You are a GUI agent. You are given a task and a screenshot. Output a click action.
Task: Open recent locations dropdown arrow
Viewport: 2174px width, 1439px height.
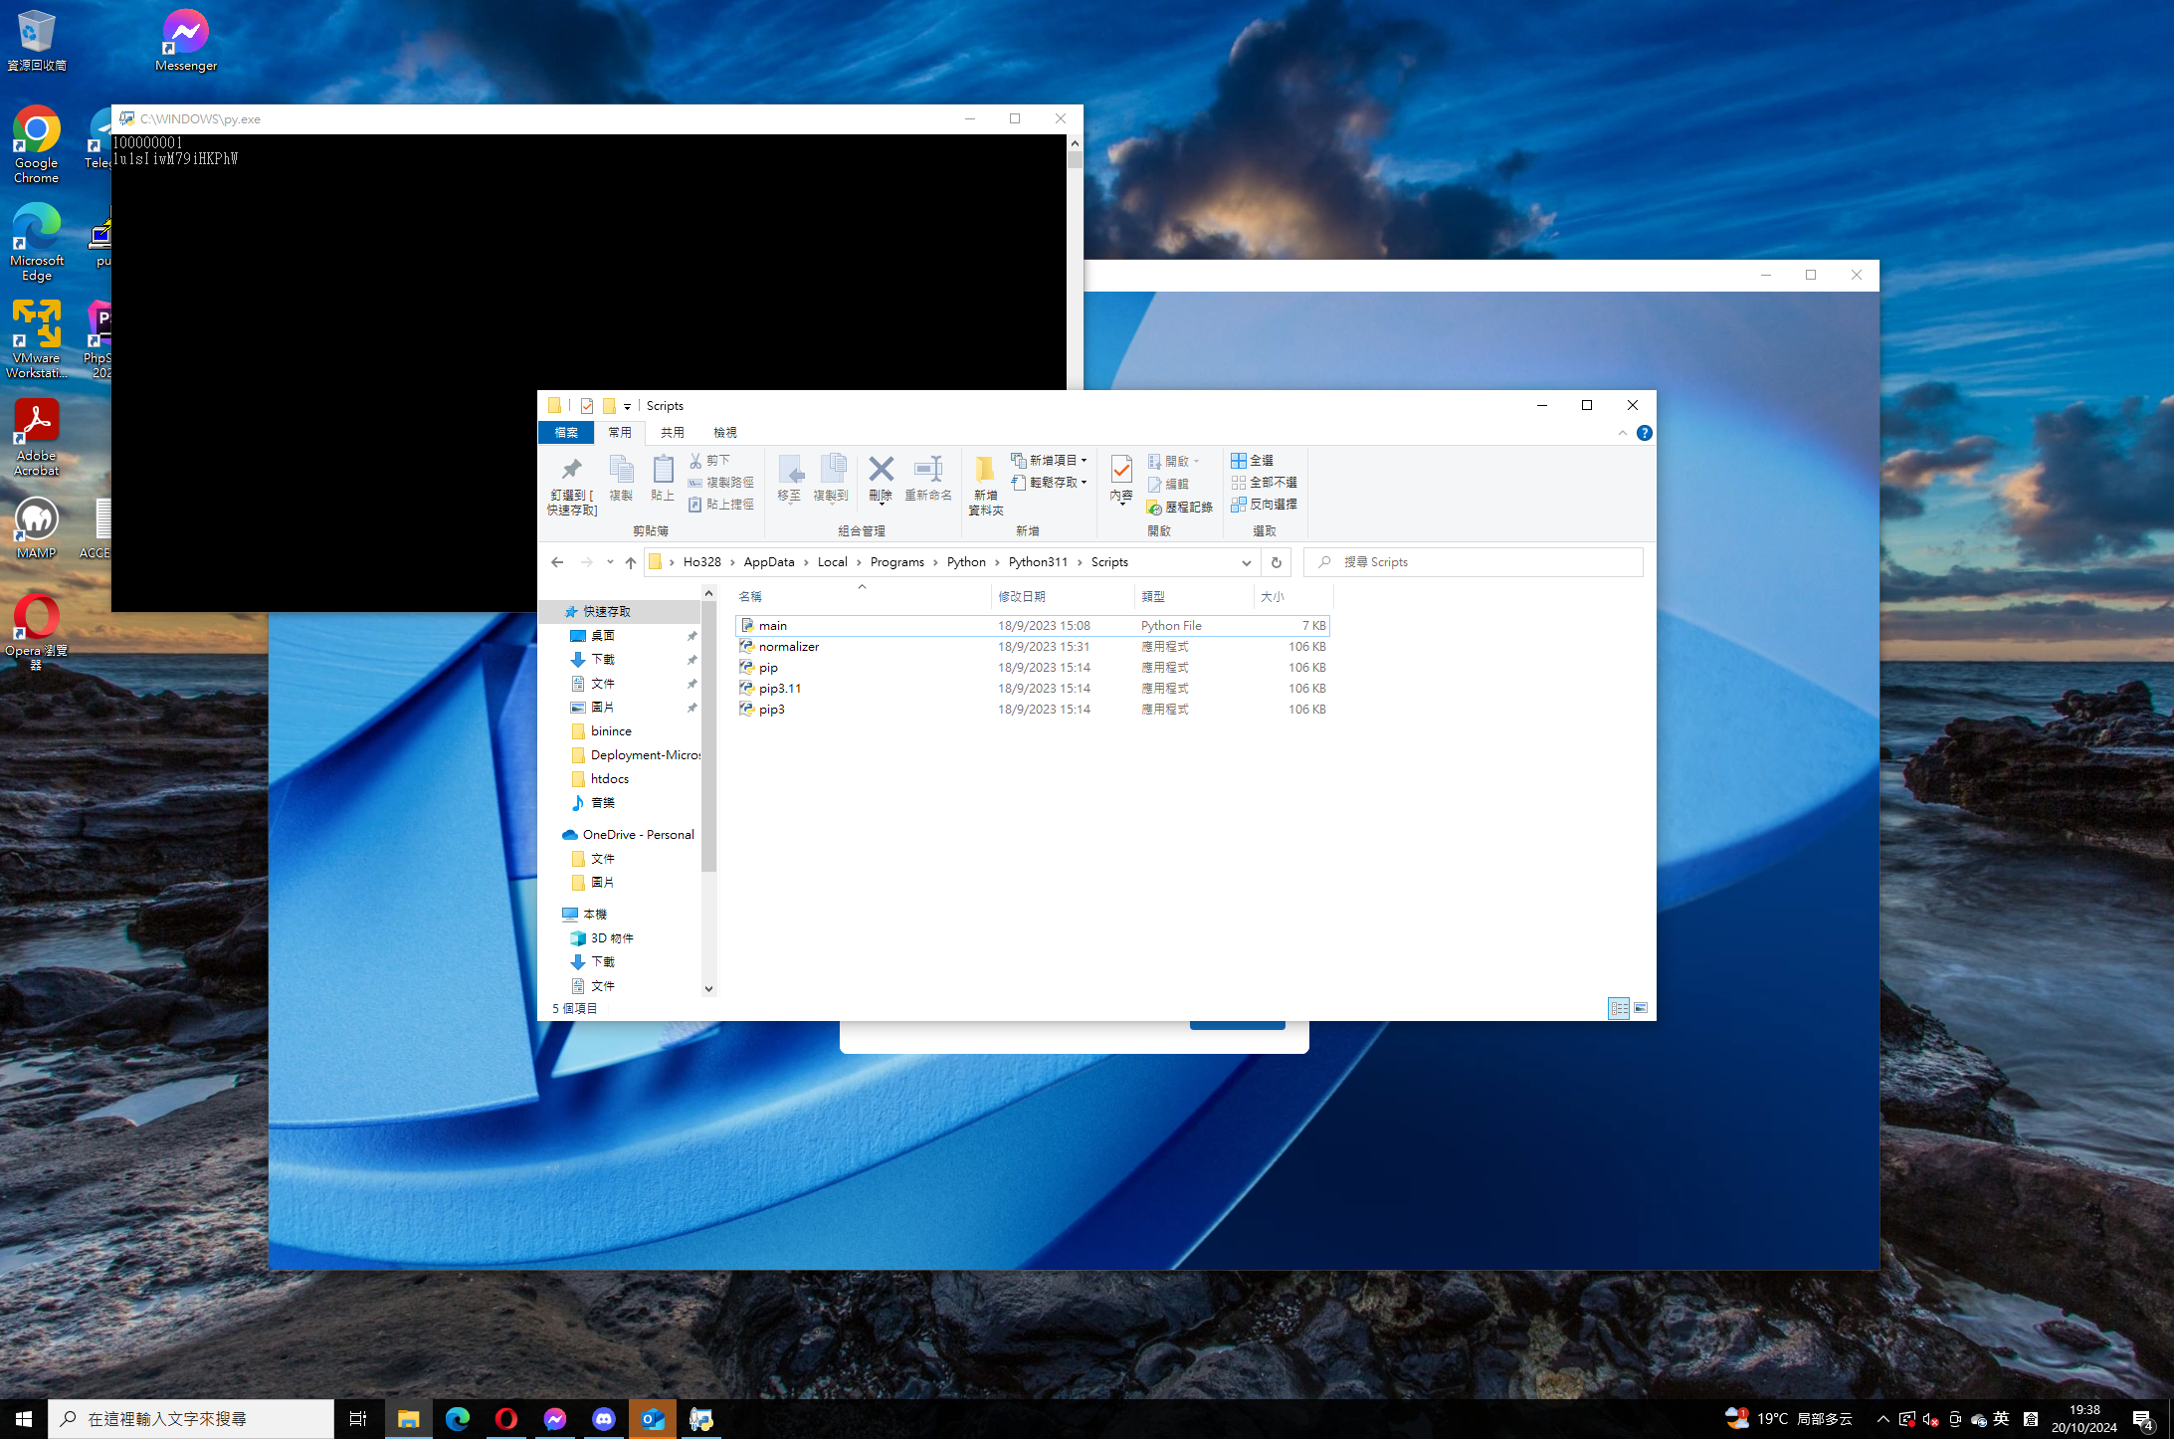pos(610,562)
